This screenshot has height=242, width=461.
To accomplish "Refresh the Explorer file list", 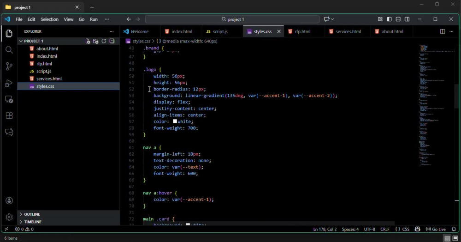I will click(x=104, y=41).
